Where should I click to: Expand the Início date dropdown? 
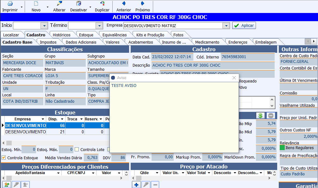pos(44,26)
